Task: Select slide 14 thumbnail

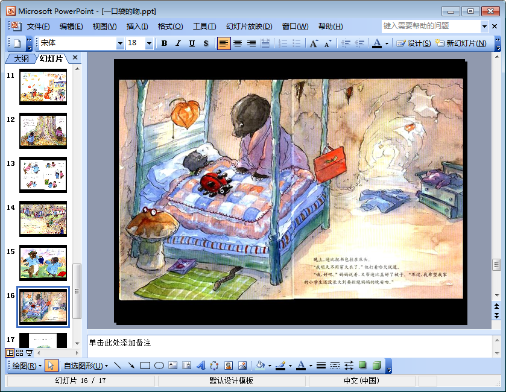Action: 43,219
